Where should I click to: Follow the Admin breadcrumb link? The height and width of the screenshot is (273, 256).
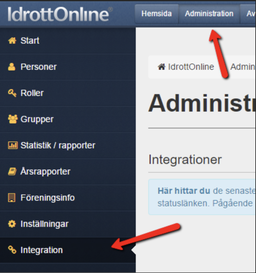coord(243,67)
